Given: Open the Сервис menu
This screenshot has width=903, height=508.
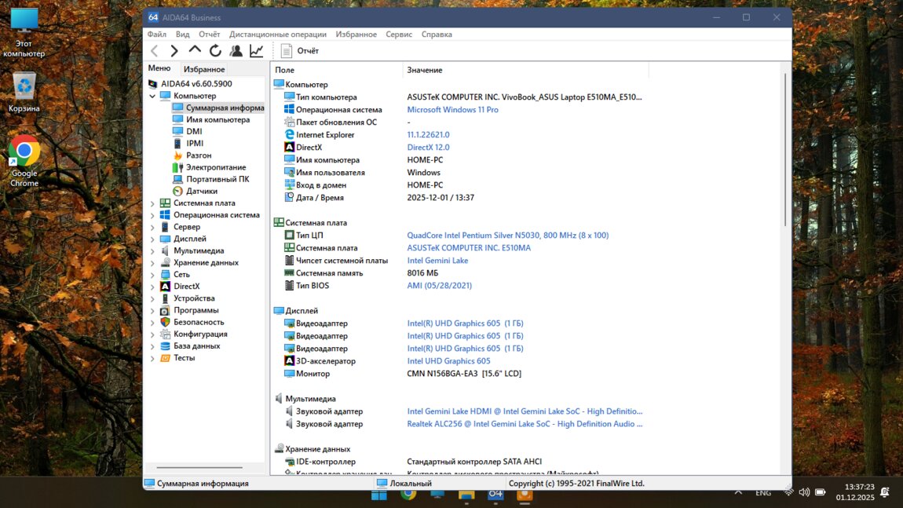Looking at the screenshot, I should (x=399, y=35).
